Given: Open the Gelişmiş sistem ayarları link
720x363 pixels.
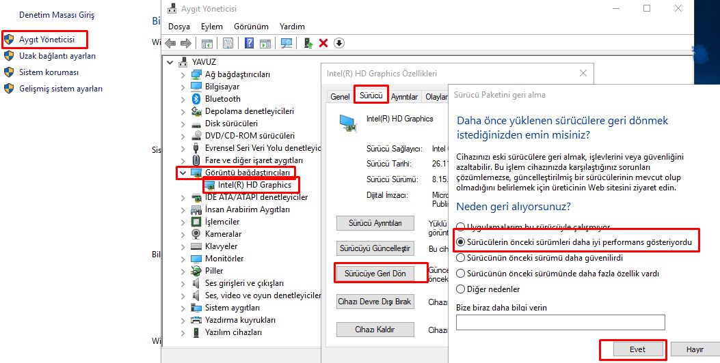Looking at the screenshot, I should coord(61,89).
